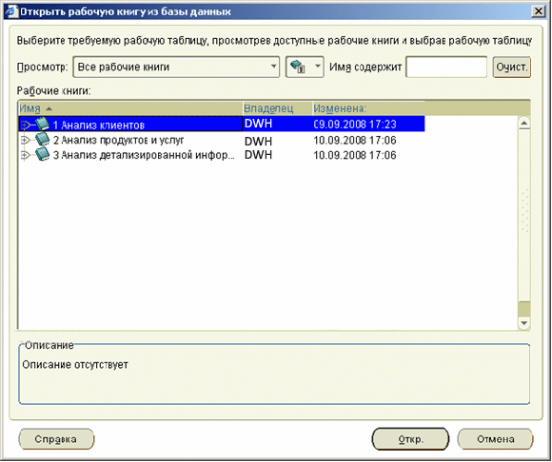This screenshot has width=552, height=462.
Task: Open the view style dropdown arrow
Action: pos(317,67)
